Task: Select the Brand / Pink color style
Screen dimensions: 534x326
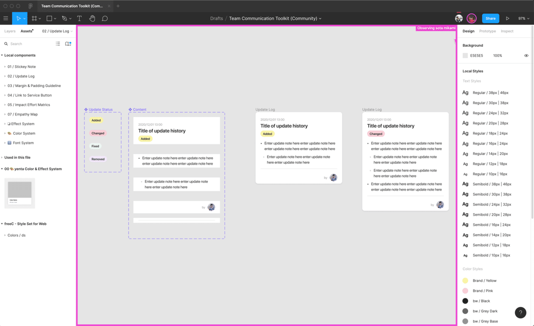Action: [478, 291]
